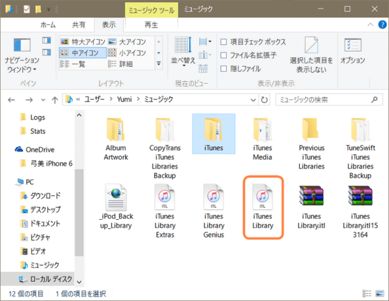Open the 共有 ribbon tab
The height and width of the screenshot is (301, 389).
(x=78, y=24)
